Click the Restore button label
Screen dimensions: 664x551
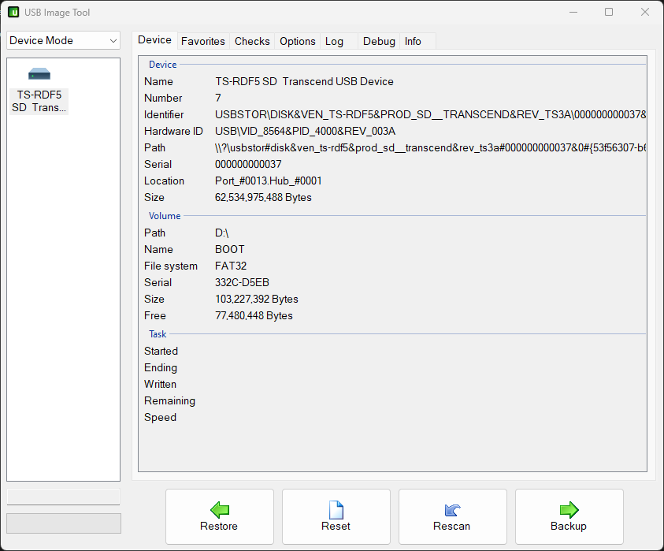coord(218,526)
